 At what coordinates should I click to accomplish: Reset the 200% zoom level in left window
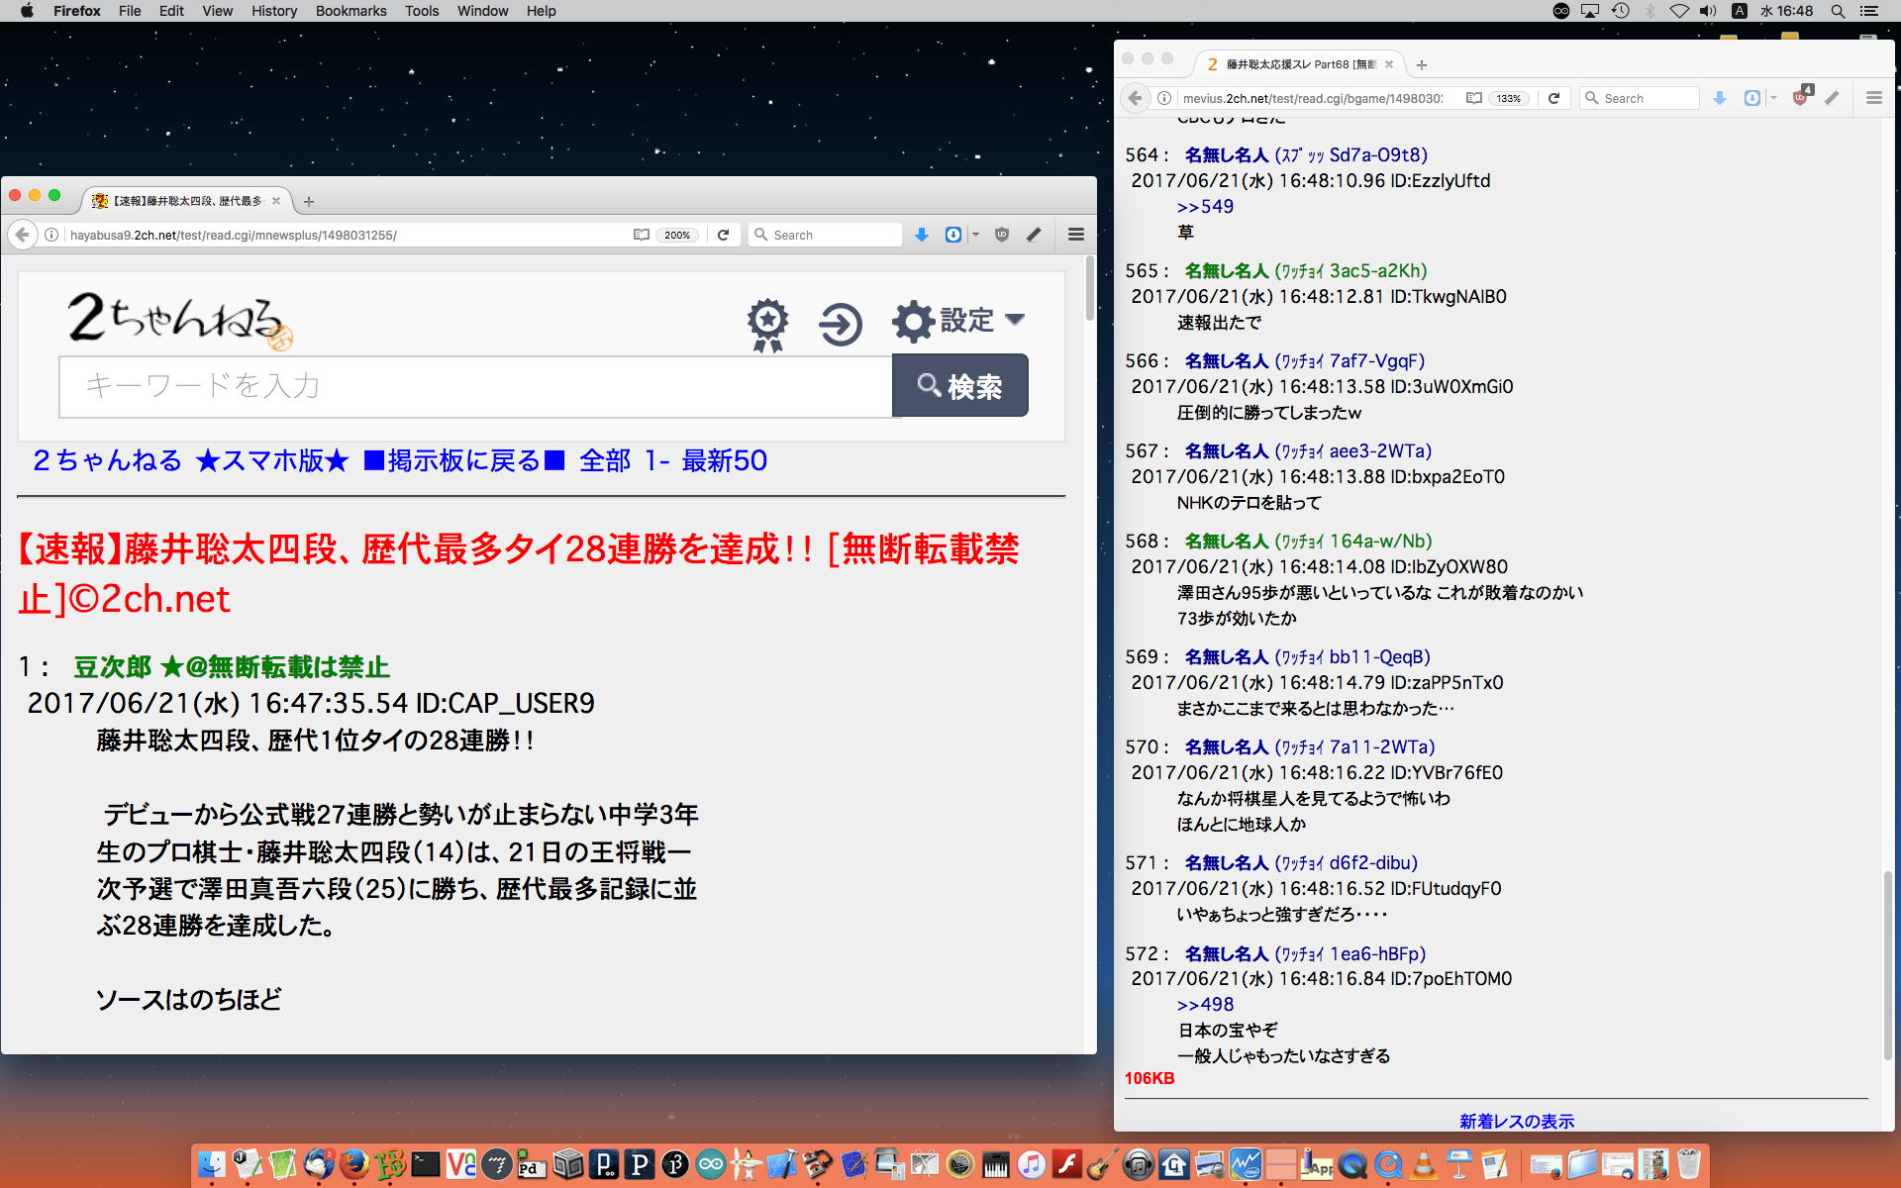click(x=677, y=235)
